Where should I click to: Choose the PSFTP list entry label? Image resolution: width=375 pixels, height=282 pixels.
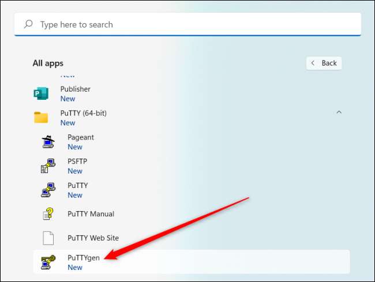[x=77, y=161]
